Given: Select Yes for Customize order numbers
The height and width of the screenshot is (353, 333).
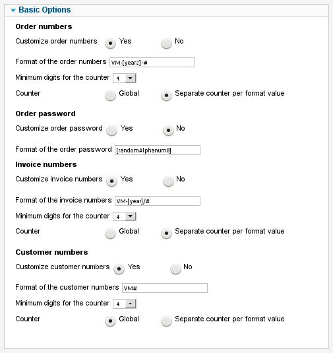Looking at the screenshot, I should (x=110, y=43).
